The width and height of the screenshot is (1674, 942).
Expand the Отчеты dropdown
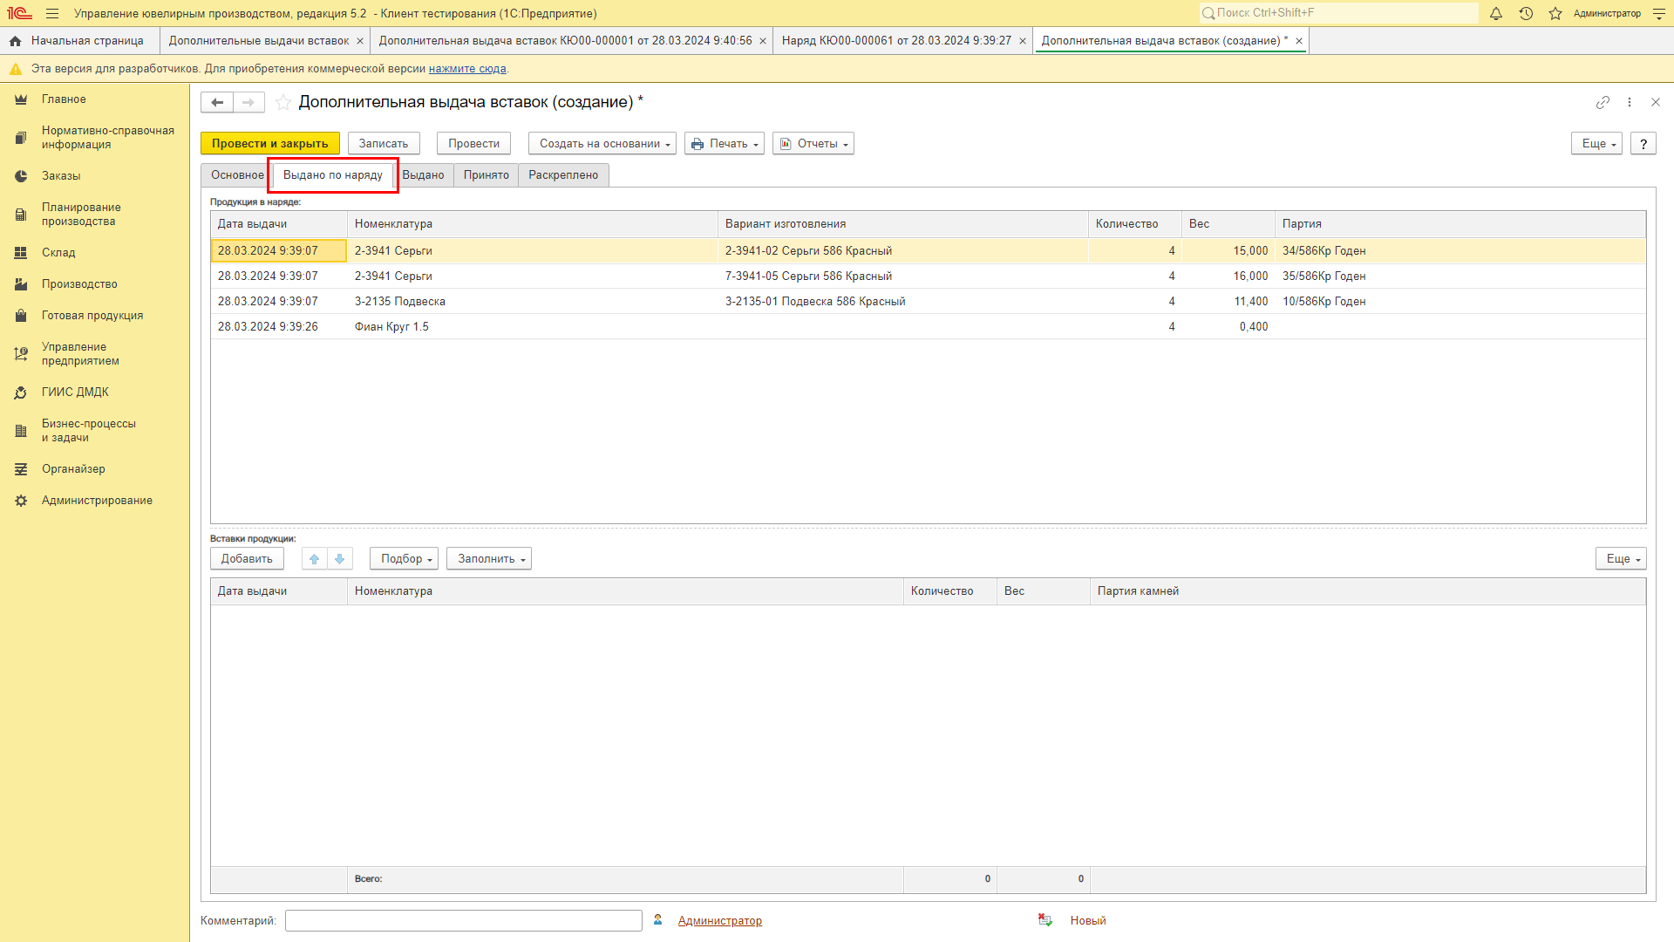tap(813, 144)
